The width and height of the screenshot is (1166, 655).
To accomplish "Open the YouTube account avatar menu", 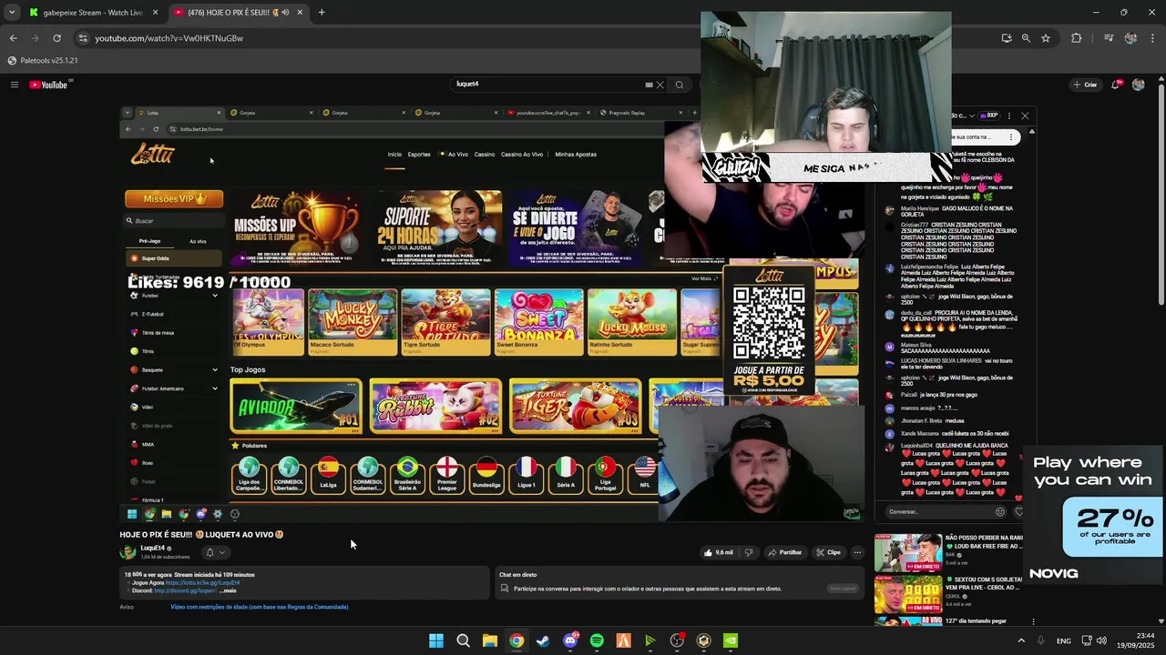I will tap(1138, 85).
